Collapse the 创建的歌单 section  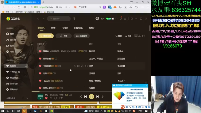tap(27, 98)
